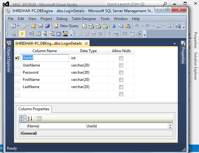This screenshot has width=199, height=153.
Task: Click the New Project toolbar icon
Action: [x=13, y=26]
